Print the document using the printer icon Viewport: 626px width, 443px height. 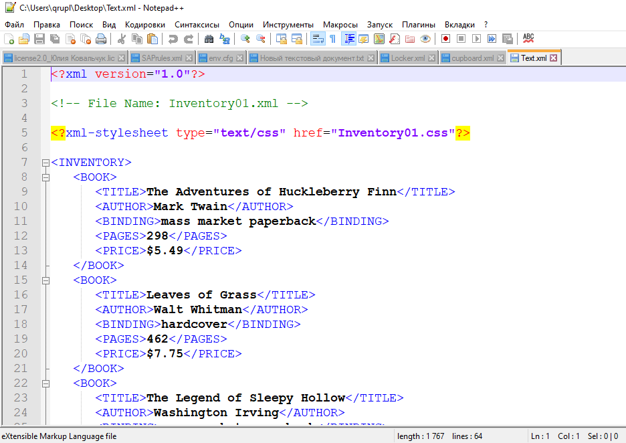[x=101, y=39]
